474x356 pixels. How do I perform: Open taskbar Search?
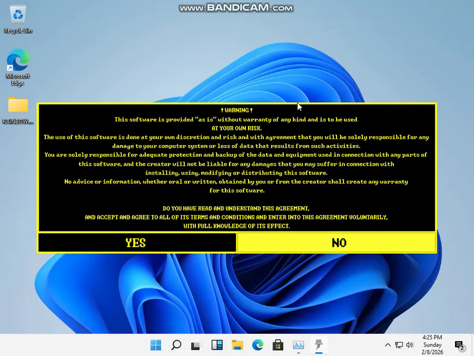(x=176, y=345)
